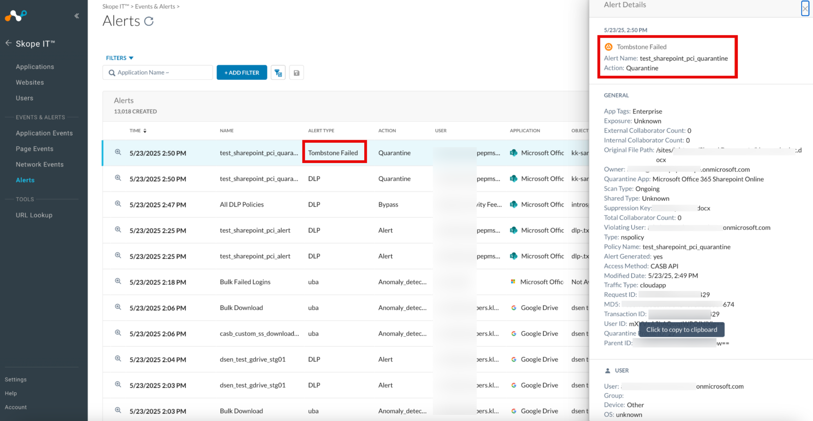Open the Application Name filter operator dropdown
The width and height of the screenshot is (813, 421).
pos(167,72)
